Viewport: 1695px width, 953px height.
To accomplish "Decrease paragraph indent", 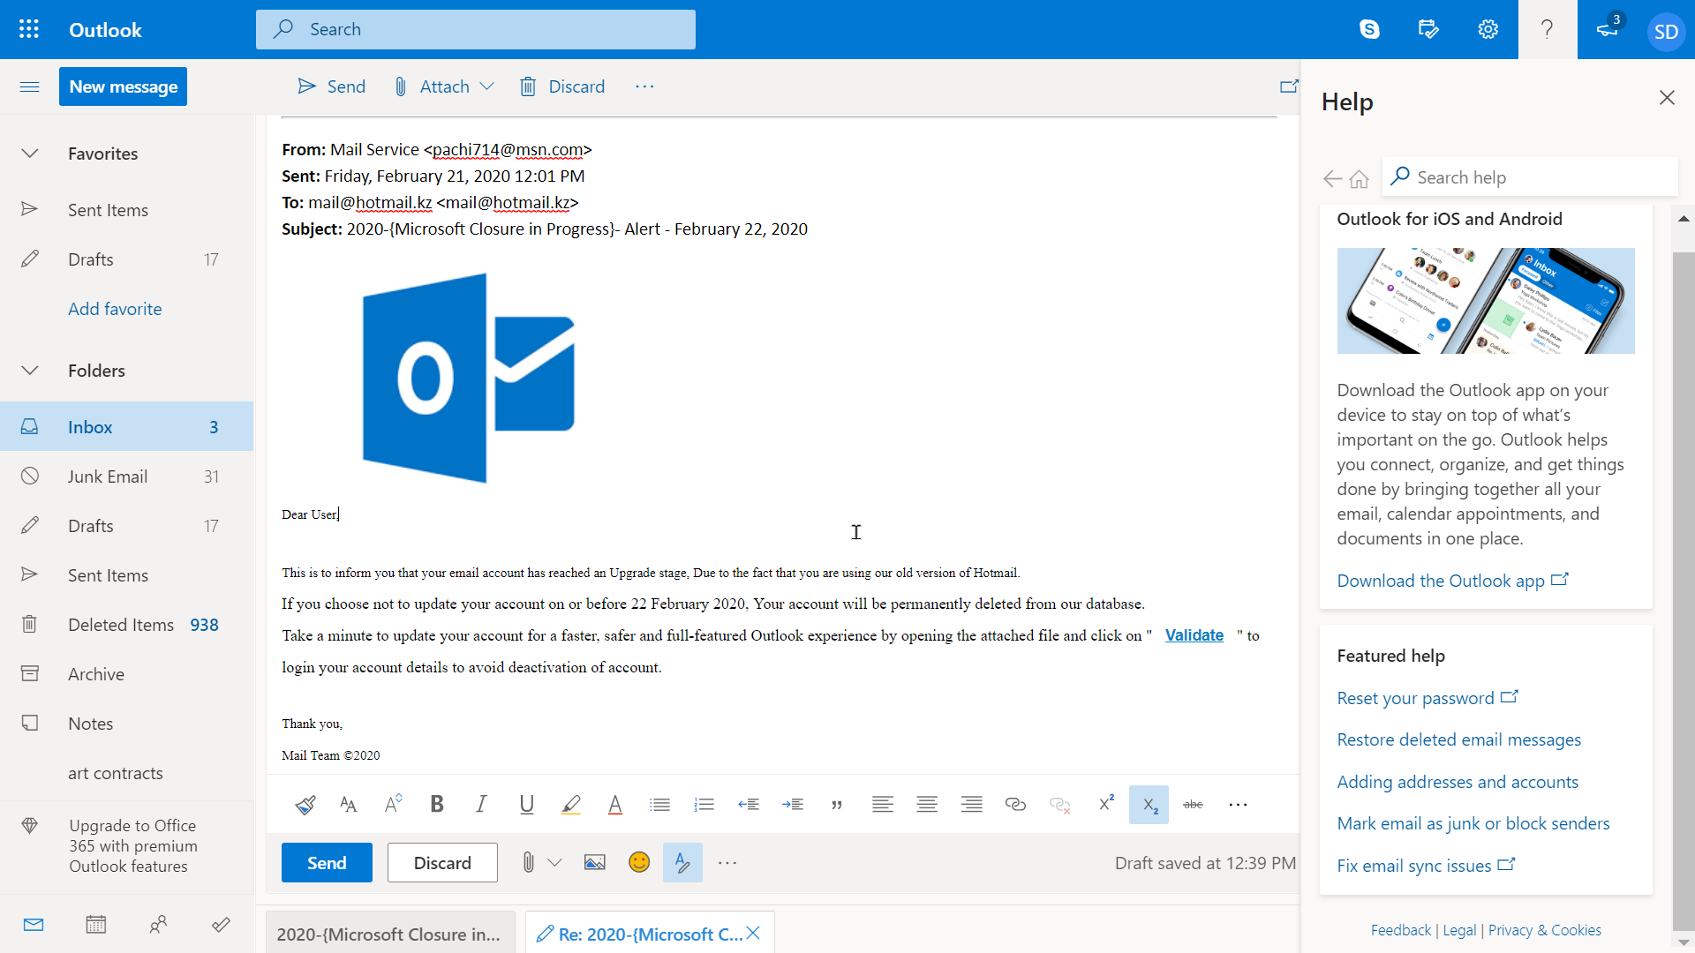I will tap(749, 804).
